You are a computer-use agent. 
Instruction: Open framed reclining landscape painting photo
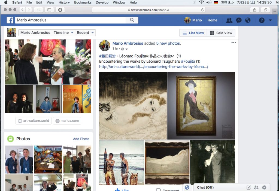click(x=167, y=162)
